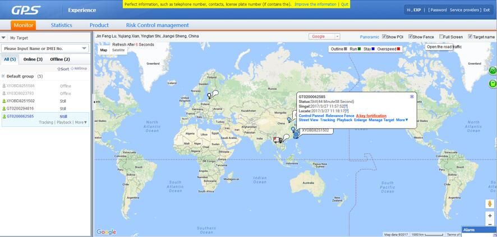Click the Improve the information link
This screenshot has height=237, width=497.
(x=315, y=4)
